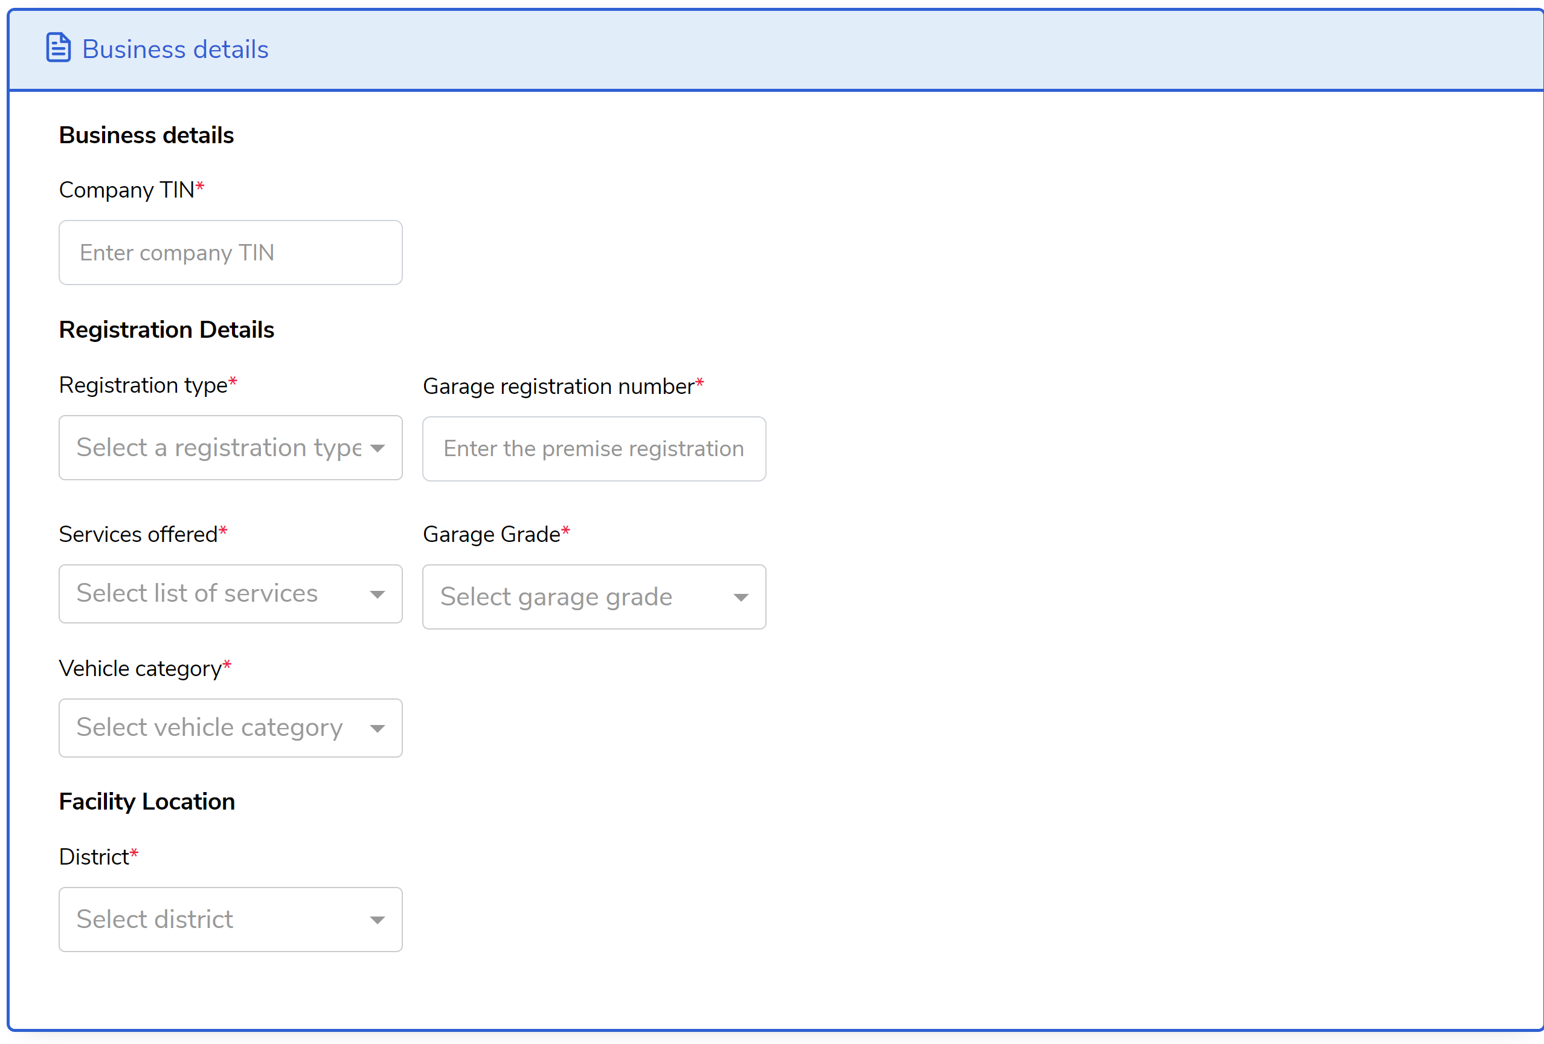Image resolution: width=1544 pixels, height=1044 pixels.
Task: Open the Services offered dropdown
Action: click(219, 593)
